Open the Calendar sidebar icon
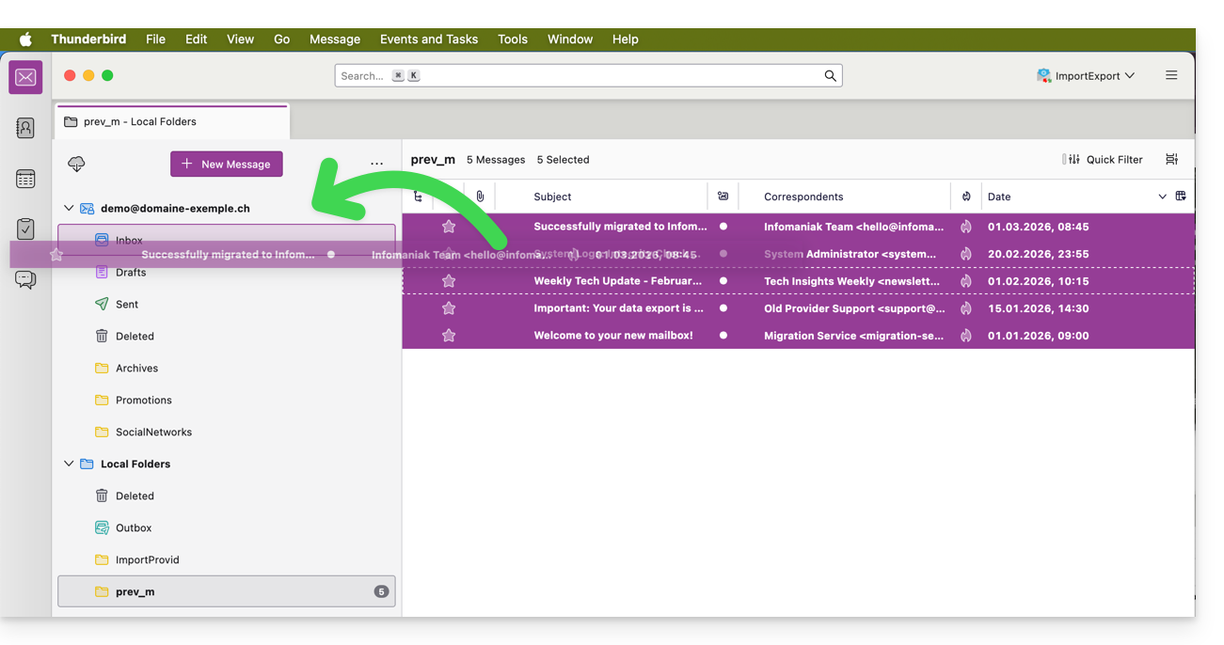The image size is (1224, 645). pos(25,179)
